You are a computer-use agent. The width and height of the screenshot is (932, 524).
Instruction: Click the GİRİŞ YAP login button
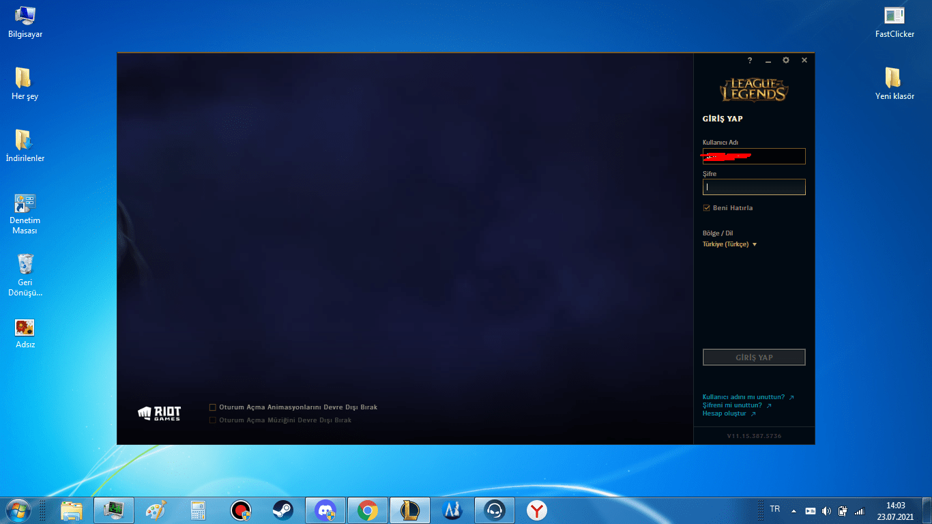click(754, 358)
